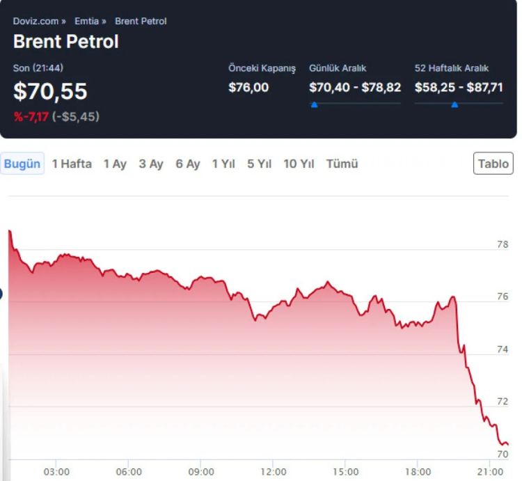Click the Brent Petrol breadcrumb link
The width and height of the screenshot is (522, 481).
(141, 21)
